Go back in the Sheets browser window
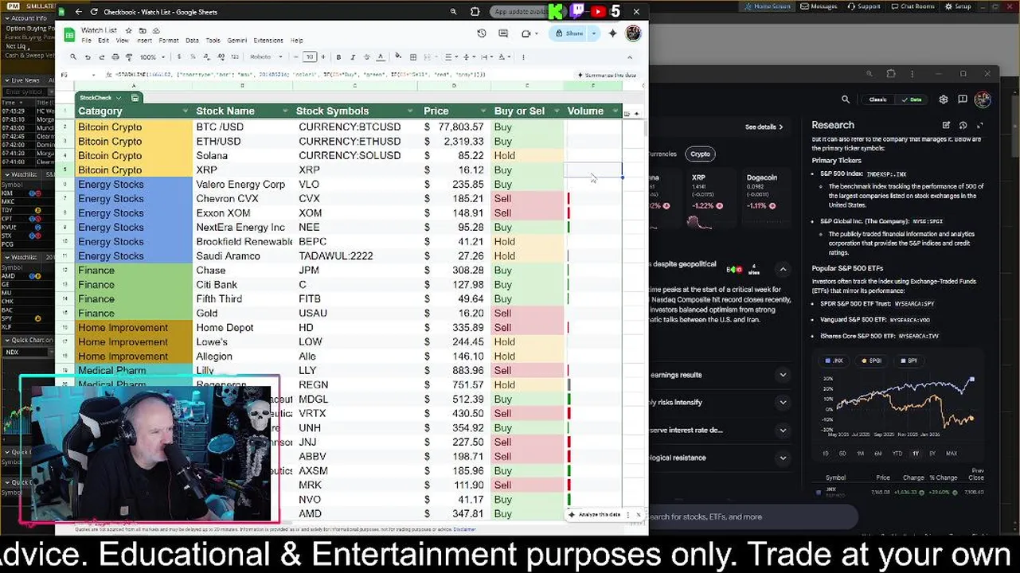Viewport: 1020px width, 573px height. coord(78,12)
